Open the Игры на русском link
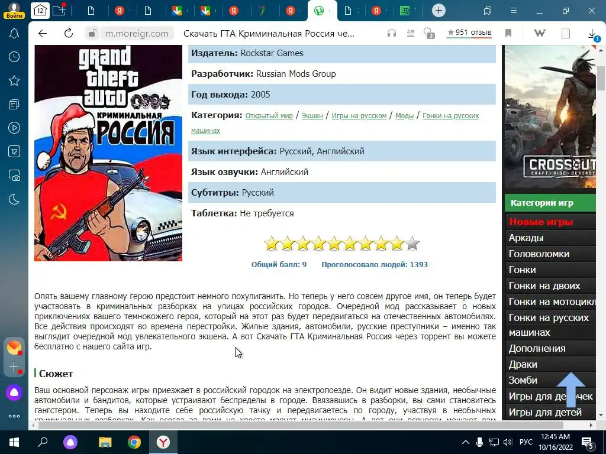Viewport: 606px width, 454px height. click(x=359, y=116)
